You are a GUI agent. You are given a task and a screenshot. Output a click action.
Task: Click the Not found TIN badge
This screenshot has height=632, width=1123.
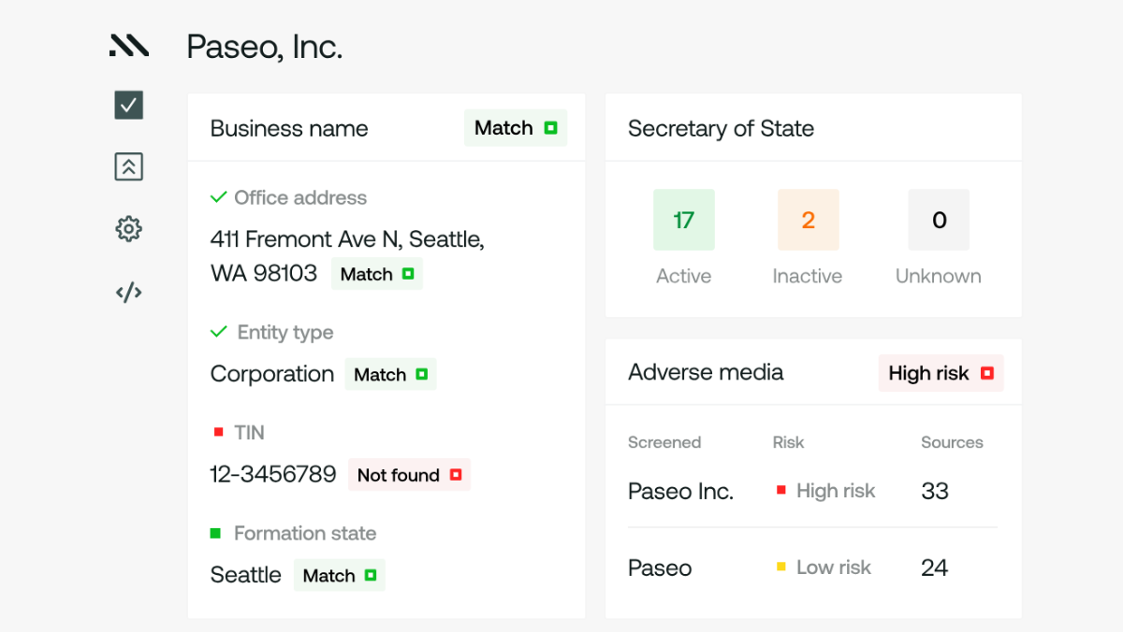click(x=409, y=475)
